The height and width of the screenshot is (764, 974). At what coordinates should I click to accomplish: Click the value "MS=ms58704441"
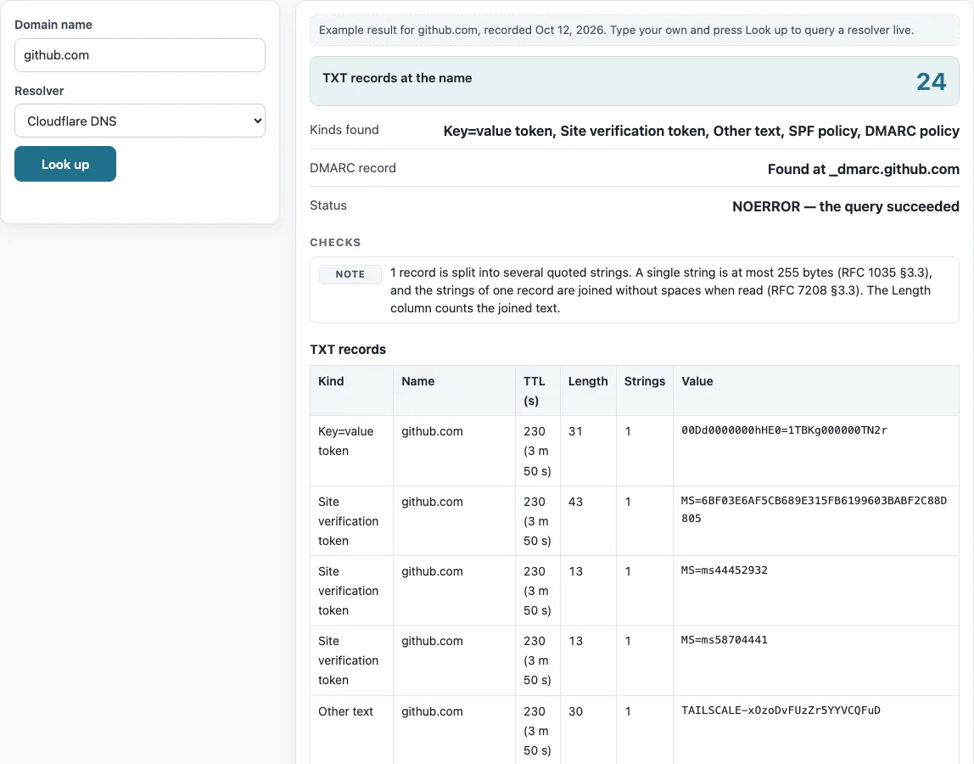pyautogui.click(x=725, y=640)
